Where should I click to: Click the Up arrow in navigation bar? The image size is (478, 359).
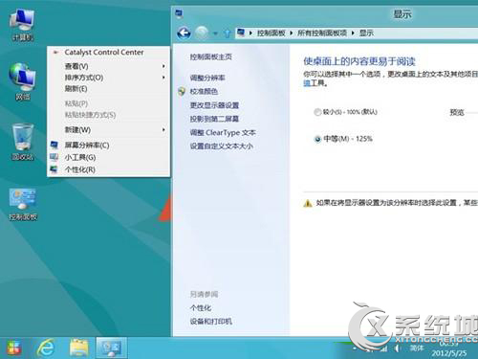click(x=227, y=34)
